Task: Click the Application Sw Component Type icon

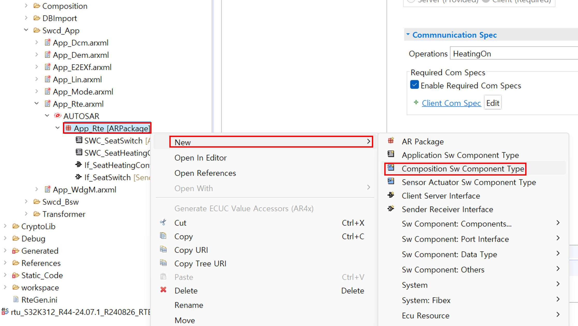Action: pos(391,154)
